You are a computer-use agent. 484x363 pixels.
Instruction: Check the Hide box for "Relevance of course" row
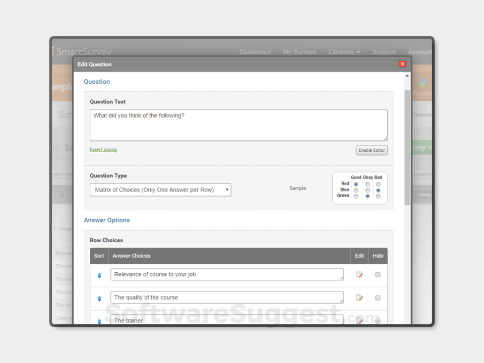[x=378, y=274]
